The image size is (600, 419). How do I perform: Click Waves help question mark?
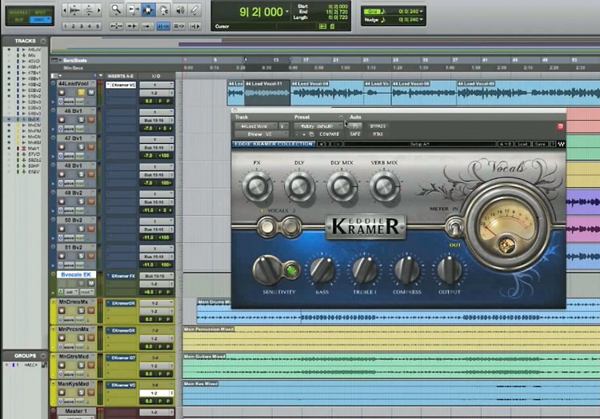tap(553, 144)
